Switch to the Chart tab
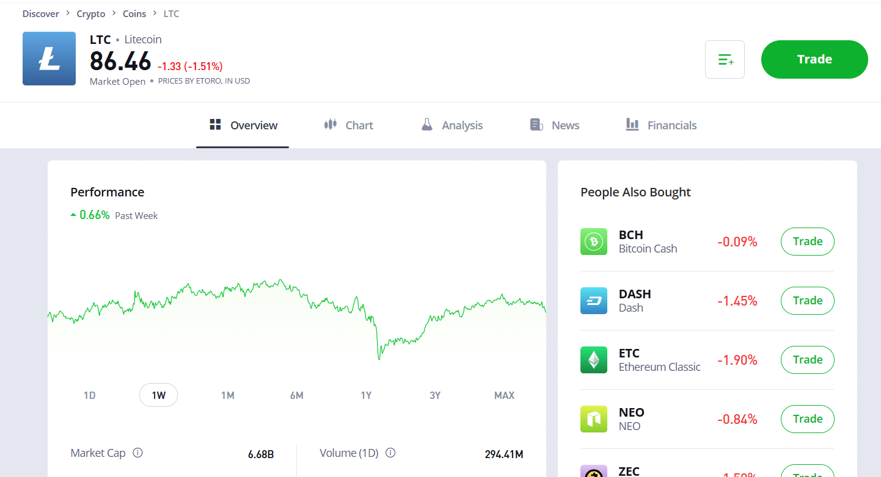This screenshot has height=477, width=881. point(348,125)
